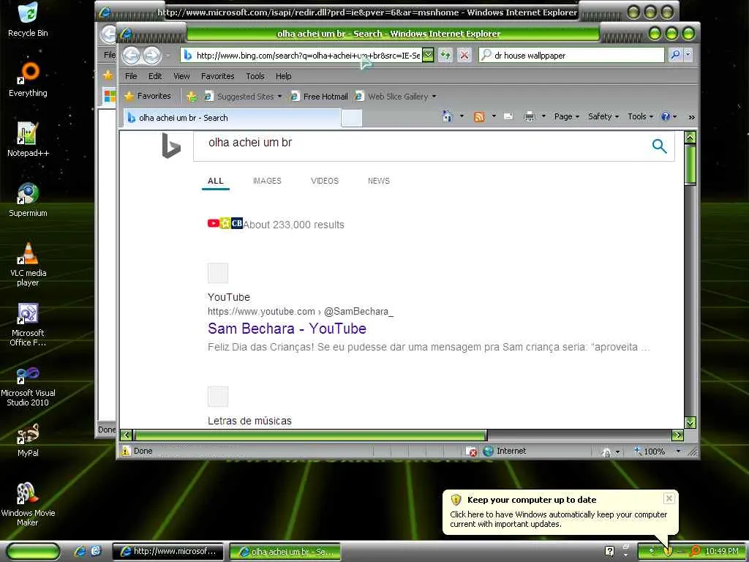The height and width of the screenshot is (562, 749).
Task: Launch Supermium browser shortcut
Action: pos(29,200)
